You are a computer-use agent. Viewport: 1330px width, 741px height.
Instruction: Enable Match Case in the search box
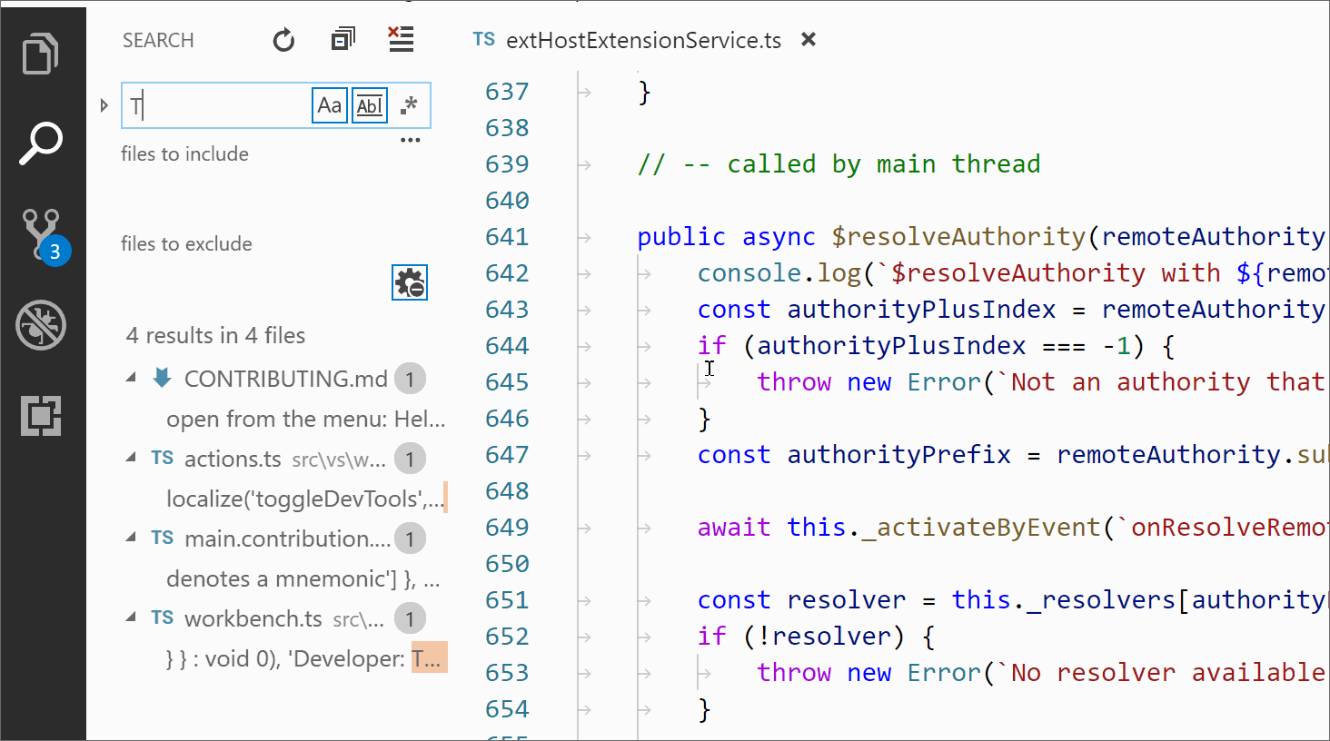pos(329,105)
